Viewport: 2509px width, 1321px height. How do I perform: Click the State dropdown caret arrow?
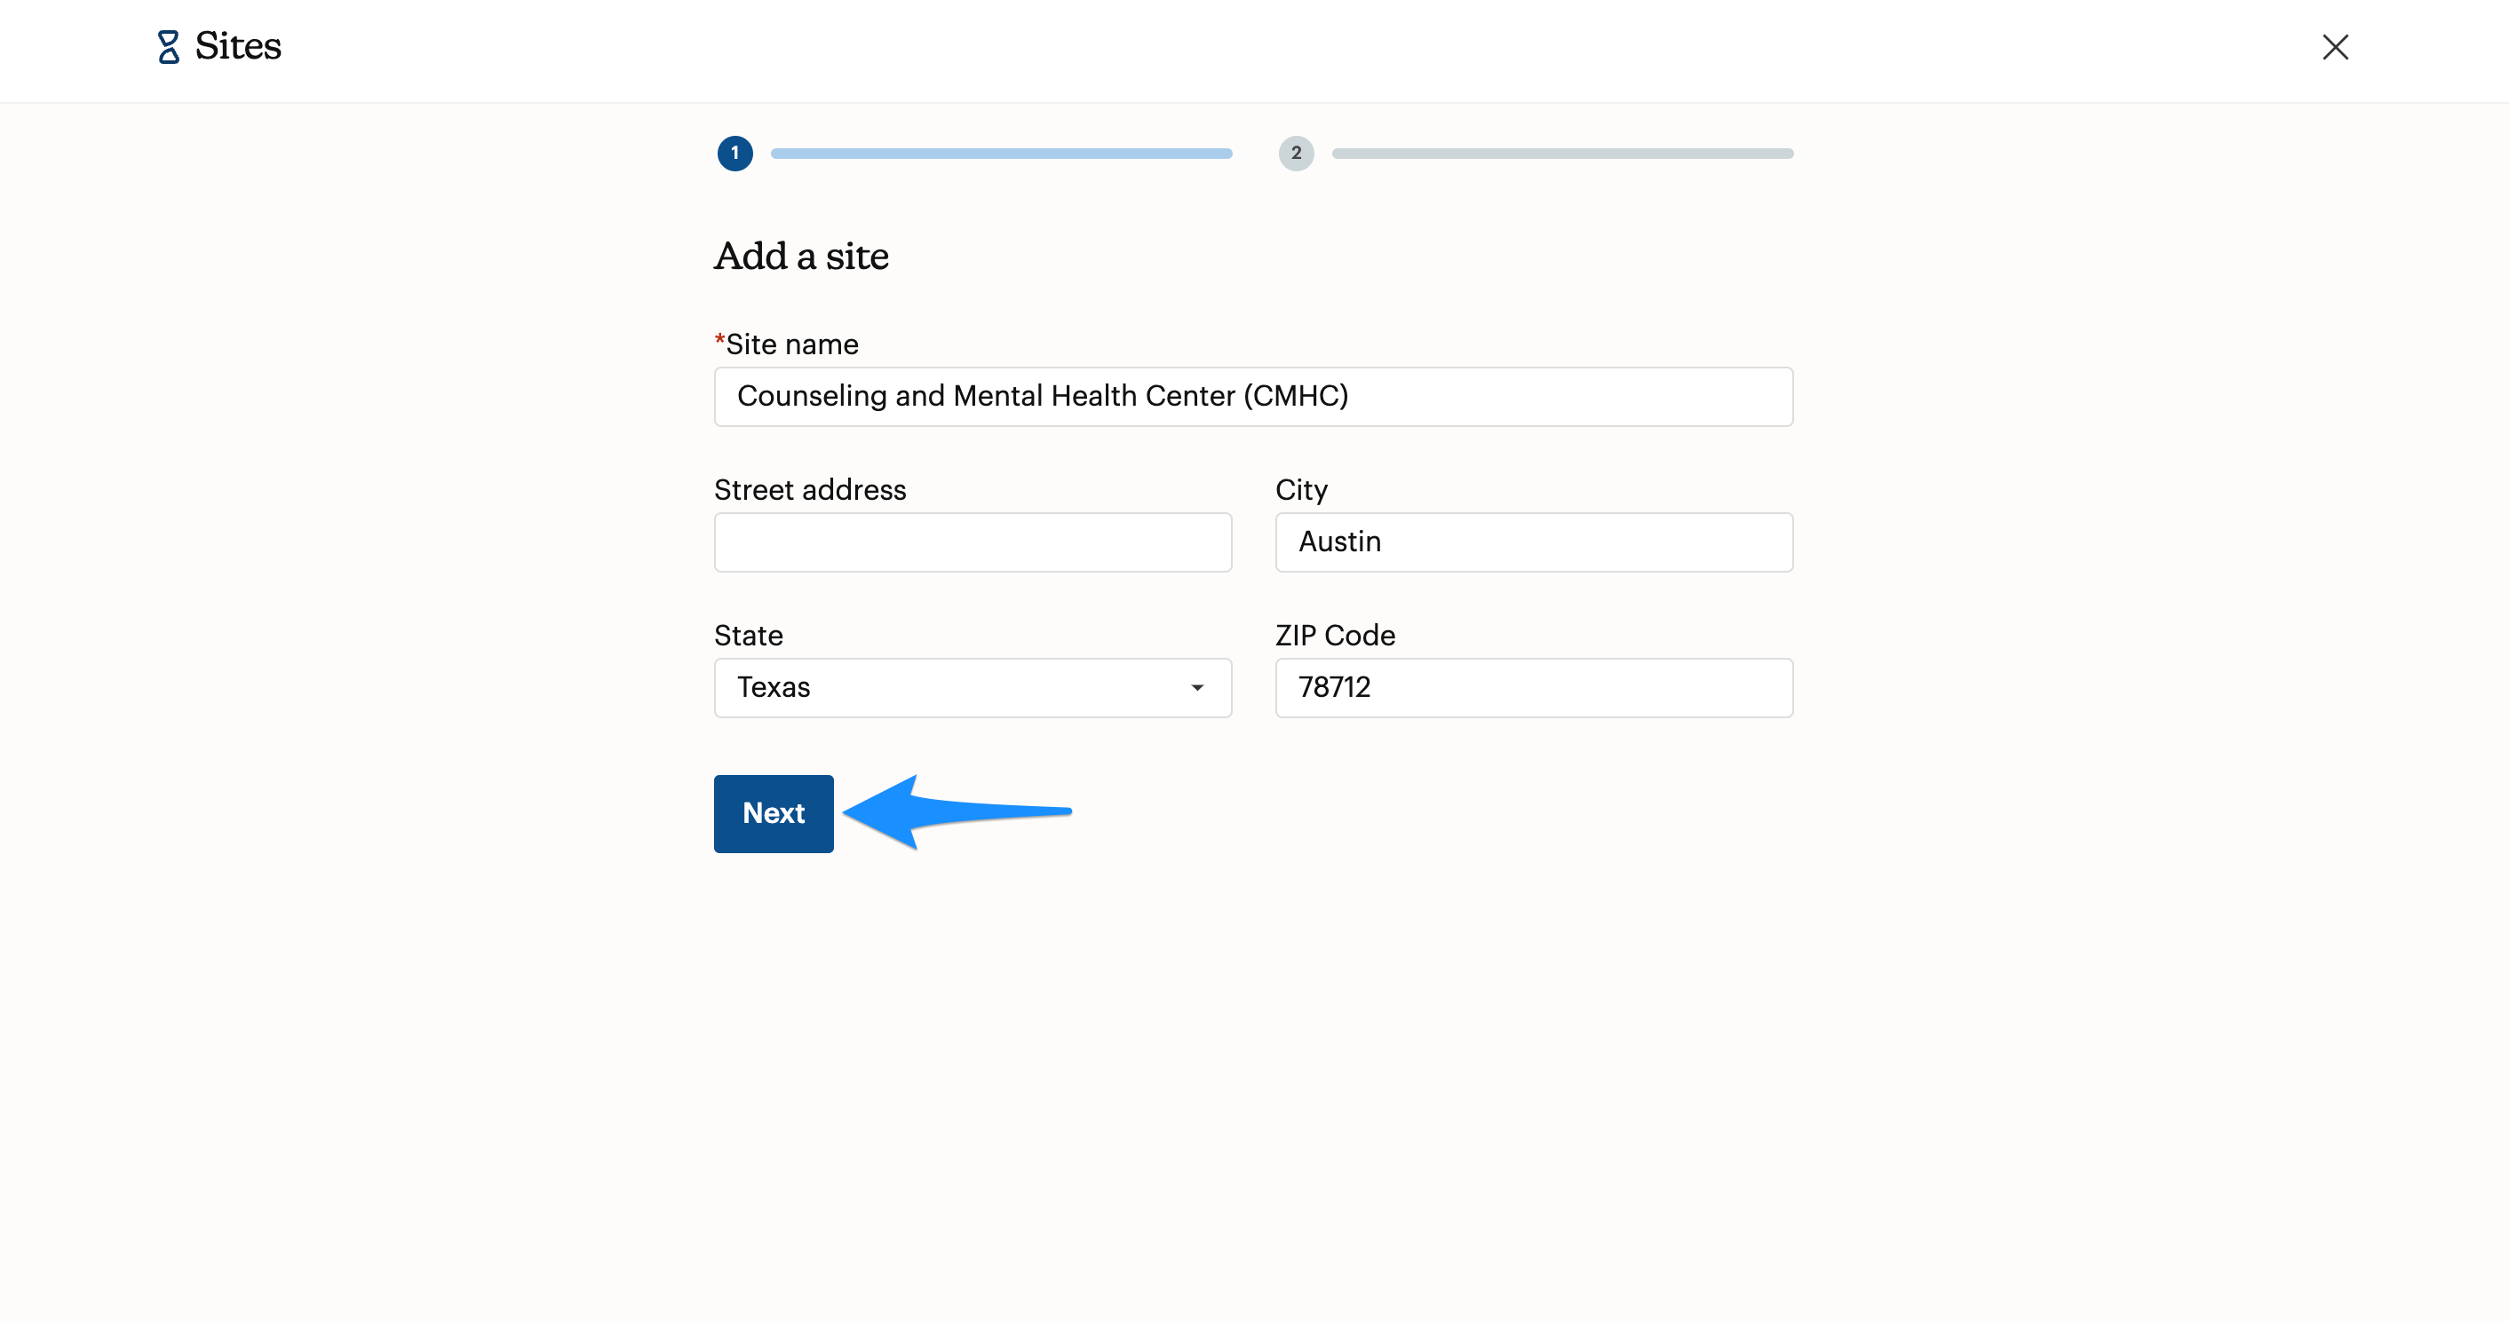(1197, 688)
